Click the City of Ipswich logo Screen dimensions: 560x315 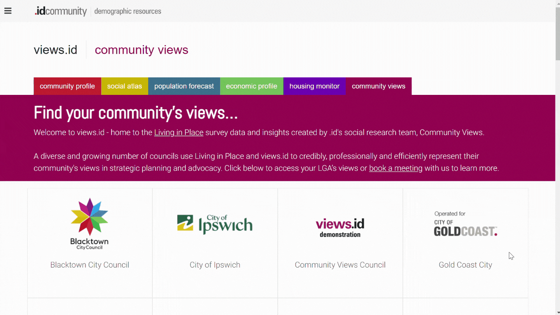coord(215,224)
